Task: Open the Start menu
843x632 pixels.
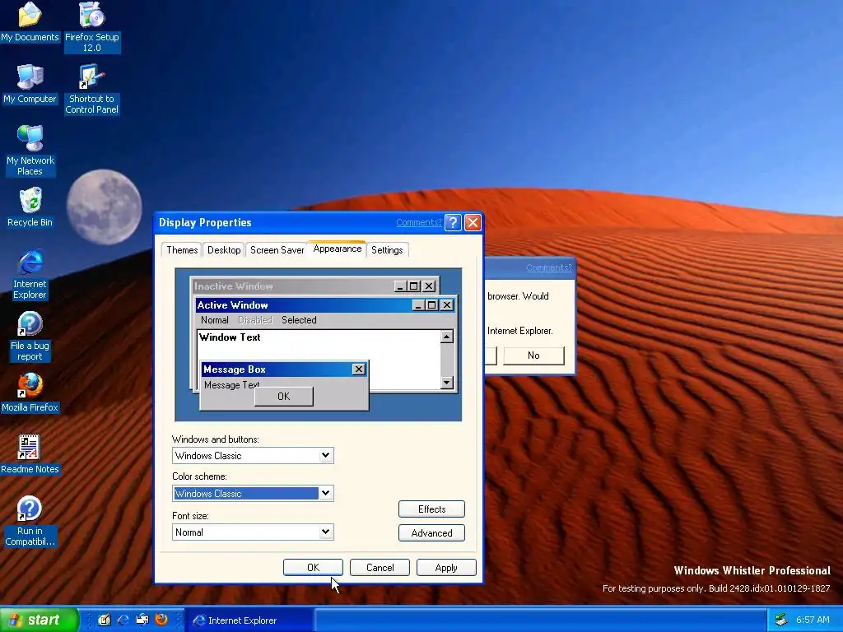Action: (x=39, y=620)
